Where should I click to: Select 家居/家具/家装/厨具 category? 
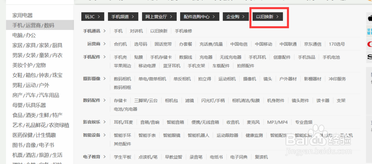click(x=38, y=45)
